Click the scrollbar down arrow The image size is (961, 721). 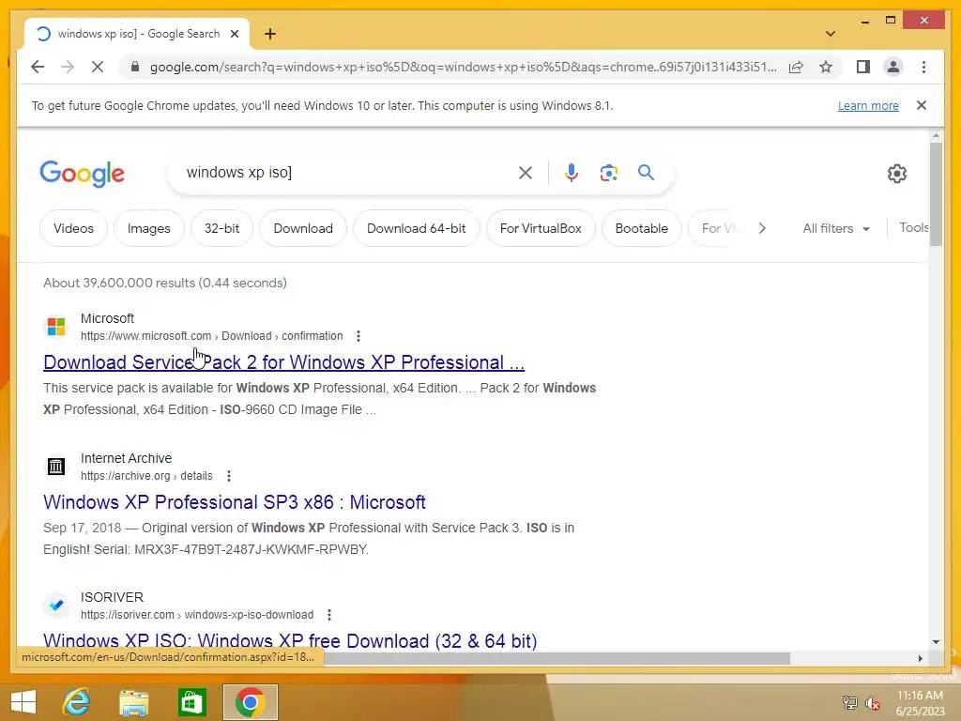(x=936, y=642)
